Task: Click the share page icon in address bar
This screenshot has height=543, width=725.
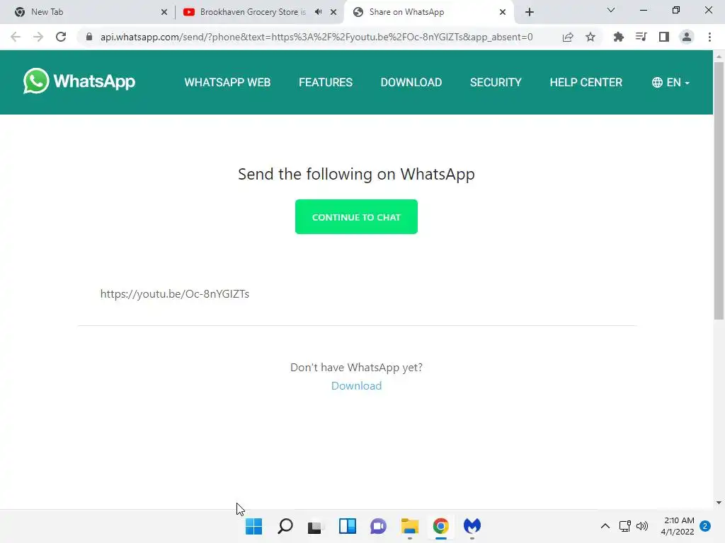Action: tap(568, 37)
